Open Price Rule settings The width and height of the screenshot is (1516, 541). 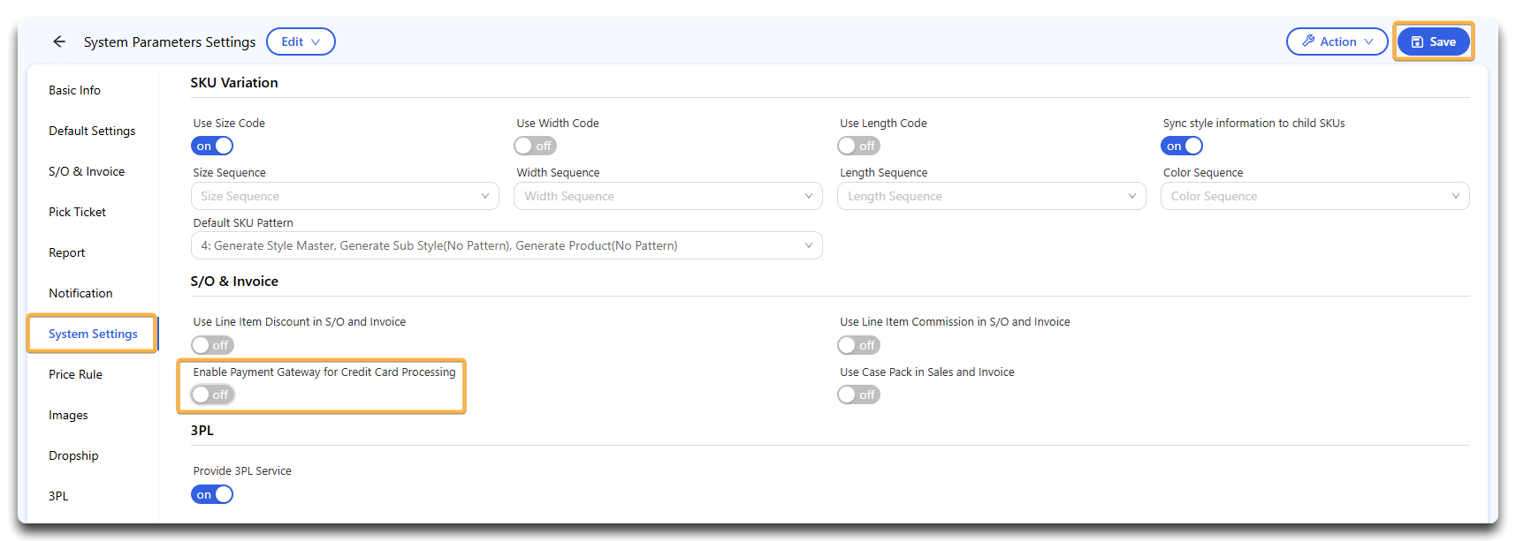click(75, 374)
